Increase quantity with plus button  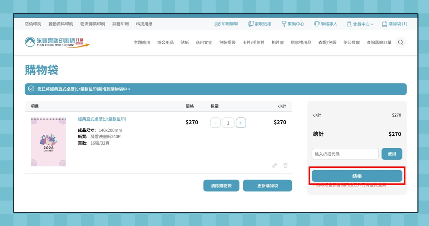point(241,123)
